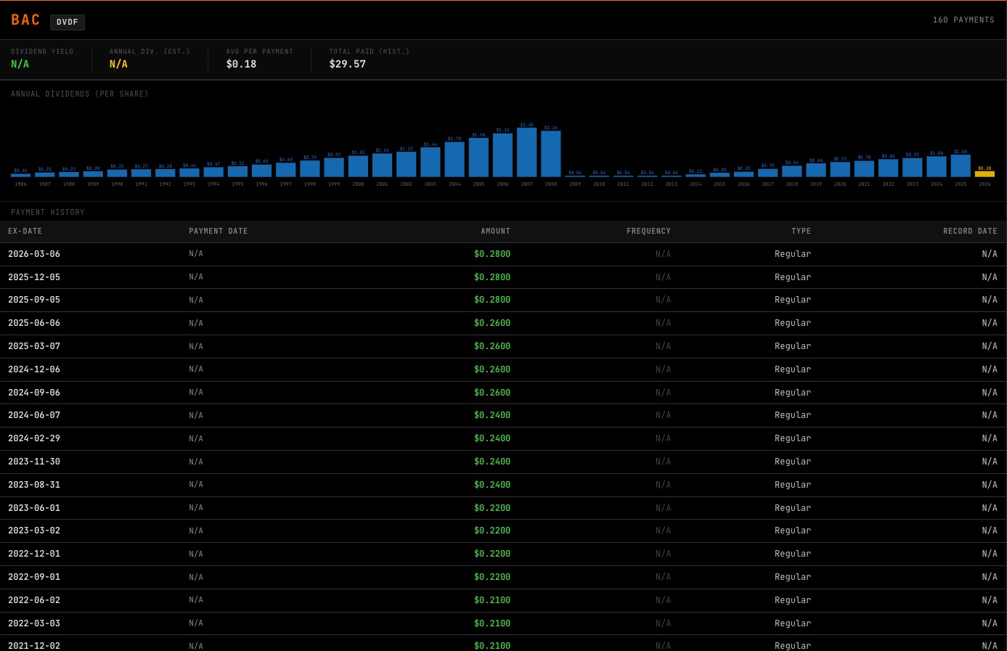Click the BAC ticker symbol
The width and height of the screenshot is (1007, 651).
pyautogui.click(x=25, y=20)
